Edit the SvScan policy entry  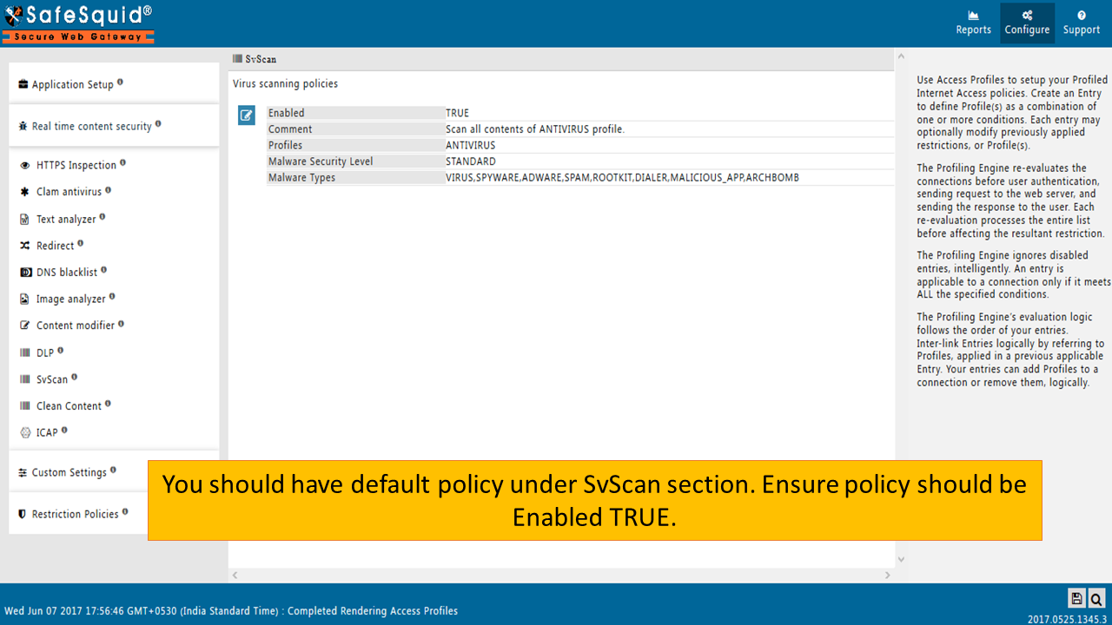tap(247, 115)
